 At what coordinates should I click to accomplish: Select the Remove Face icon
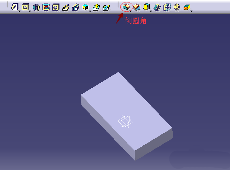click(187, 7)
